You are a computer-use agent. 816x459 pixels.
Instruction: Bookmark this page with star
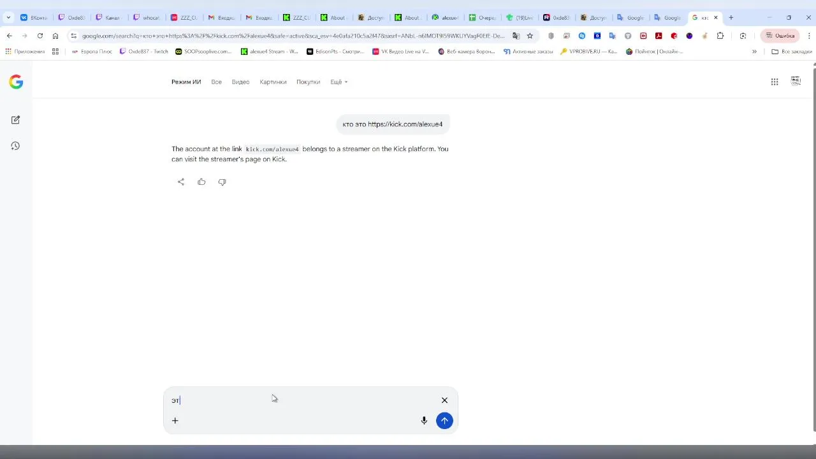(530, 36)
